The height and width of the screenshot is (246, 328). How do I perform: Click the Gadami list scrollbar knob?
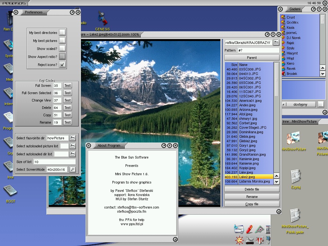pos(323,19)
